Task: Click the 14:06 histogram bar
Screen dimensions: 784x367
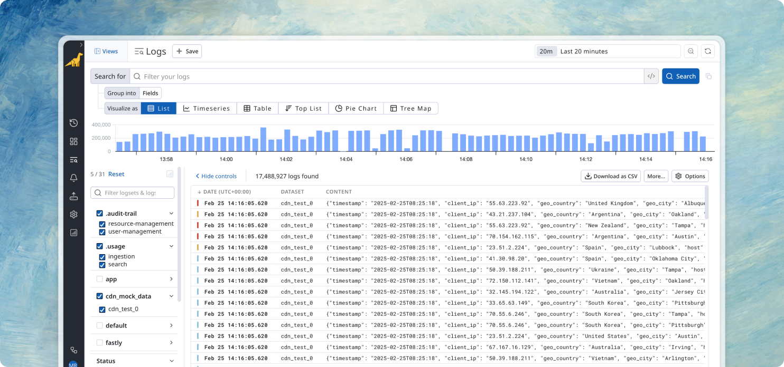Action: 407,150
